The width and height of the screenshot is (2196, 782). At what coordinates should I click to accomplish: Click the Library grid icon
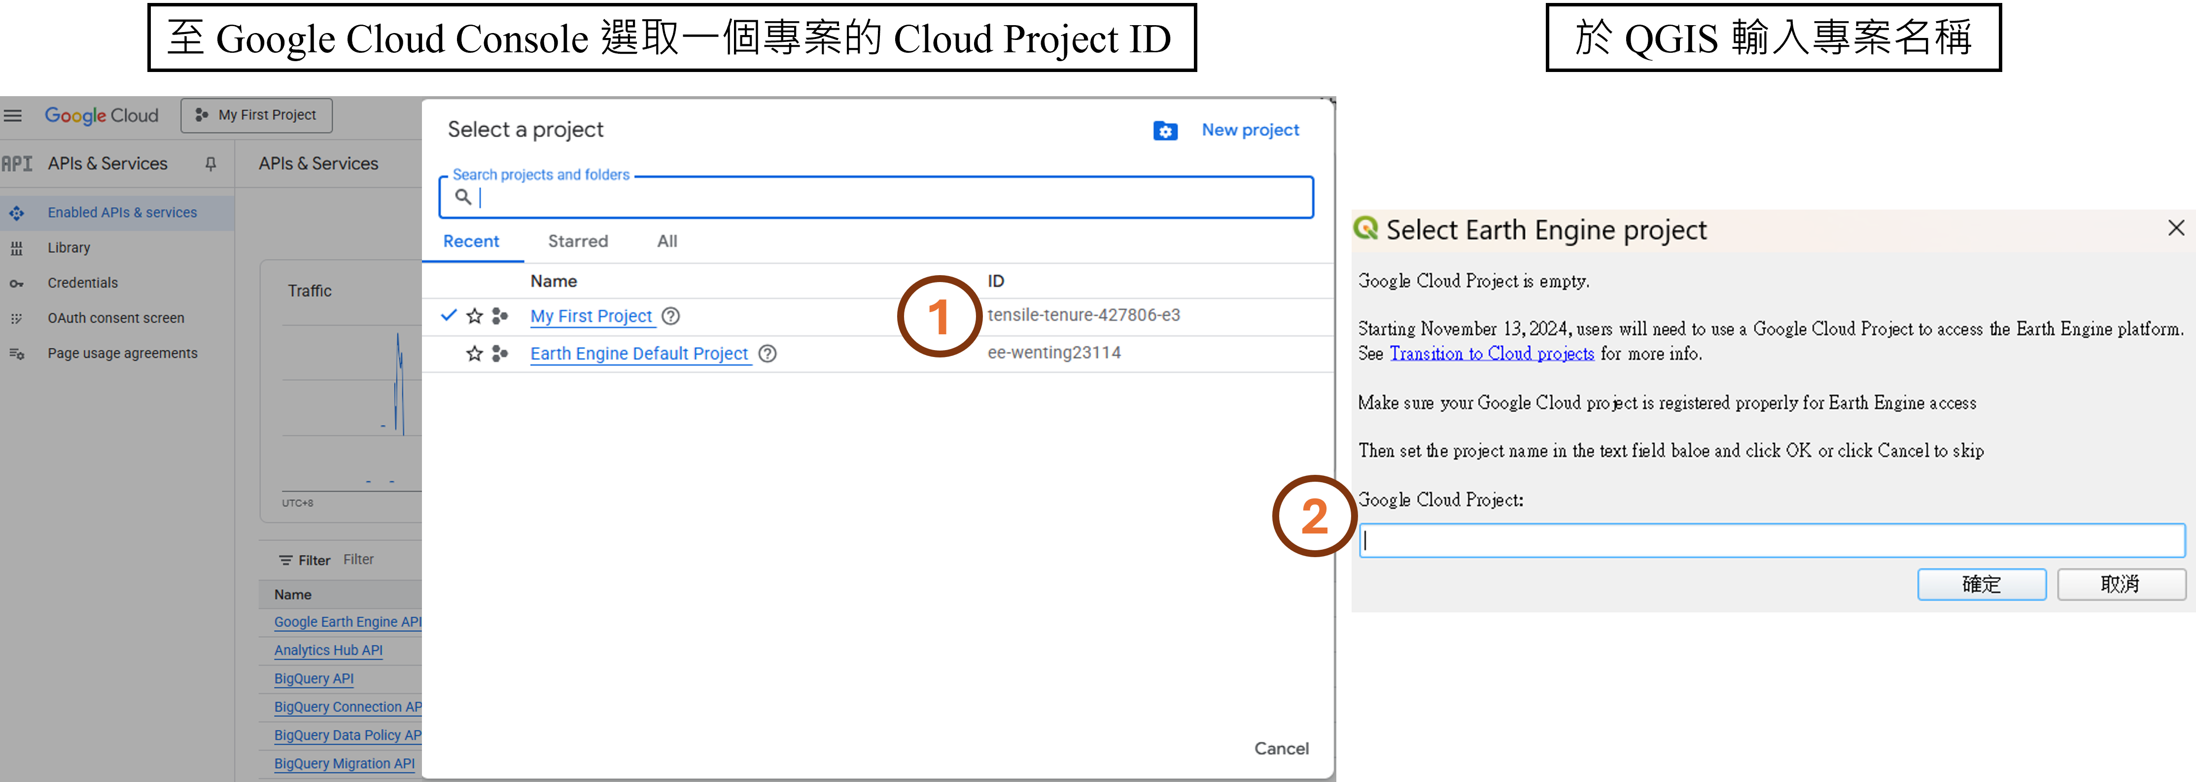[16, 248]
